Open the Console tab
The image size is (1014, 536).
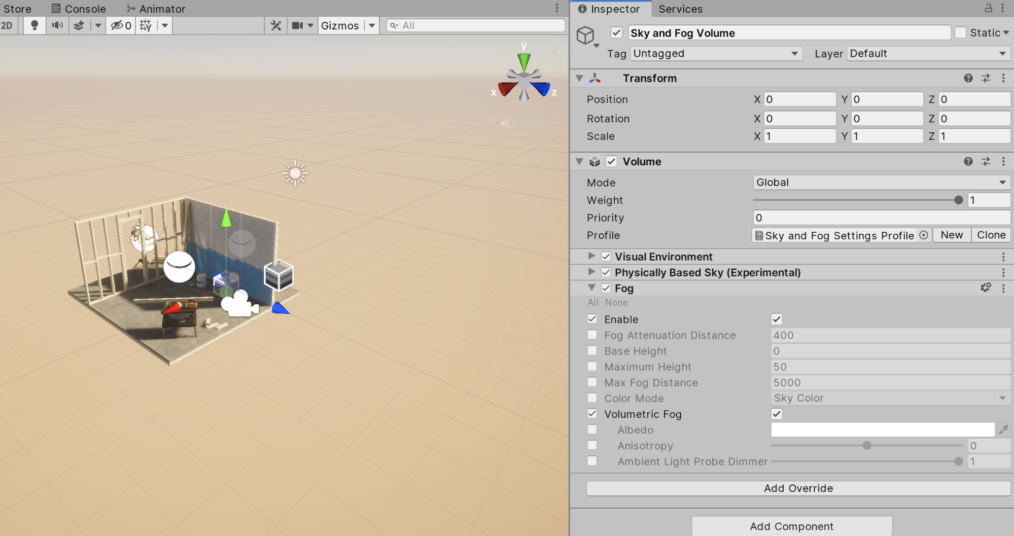79,9
